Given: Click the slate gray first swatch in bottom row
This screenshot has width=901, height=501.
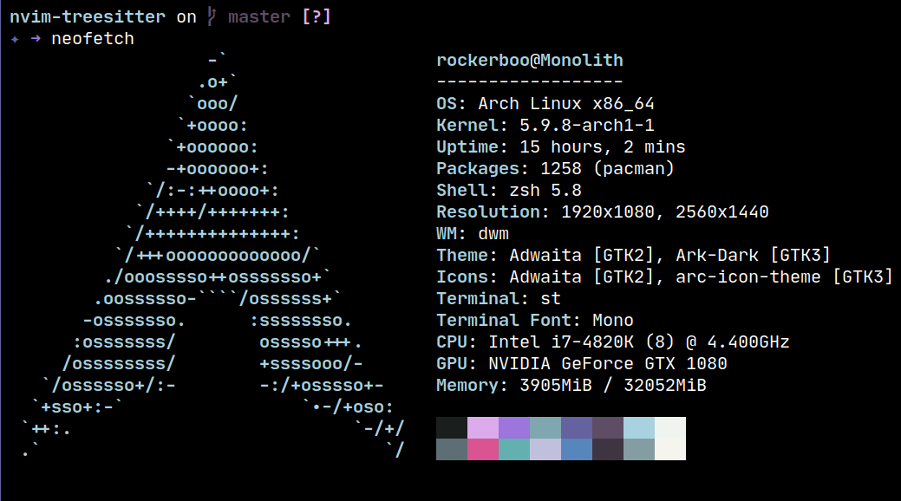Looking at the screenshot, I should click(452, 449).
